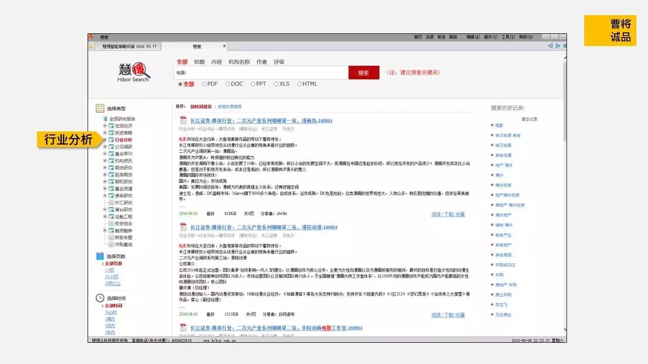Expand the 机构资讯 tree node
The image size is (648, 364).
(105, 161)
